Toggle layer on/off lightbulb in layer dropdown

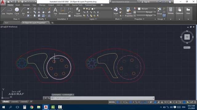tap(84, 9)
